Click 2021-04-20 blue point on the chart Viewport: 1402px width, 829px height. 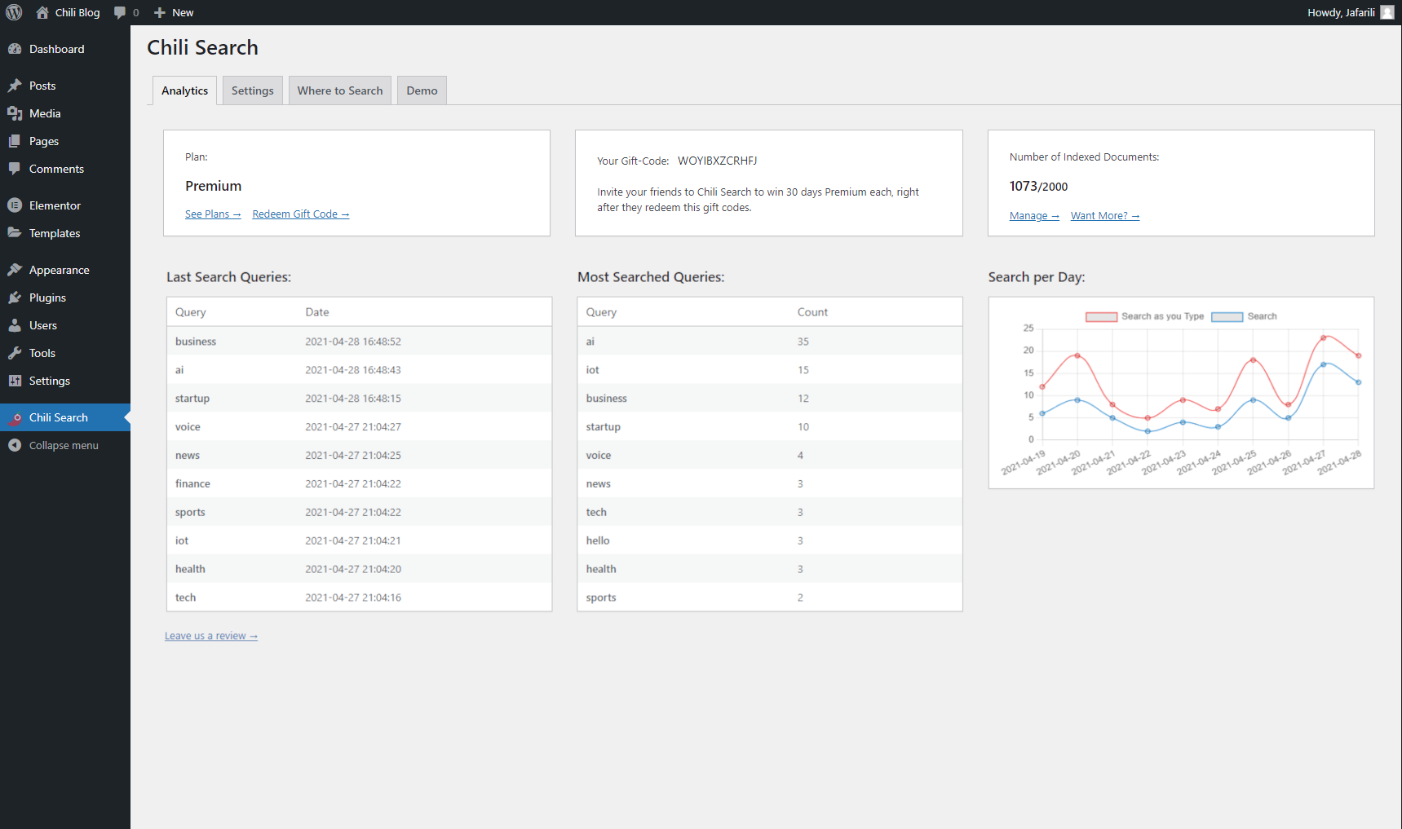pos(1077,400)
